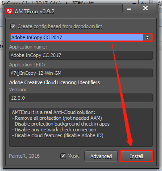
Task: Close the AMTEmu dialog
Action: [x=145, y=8]
